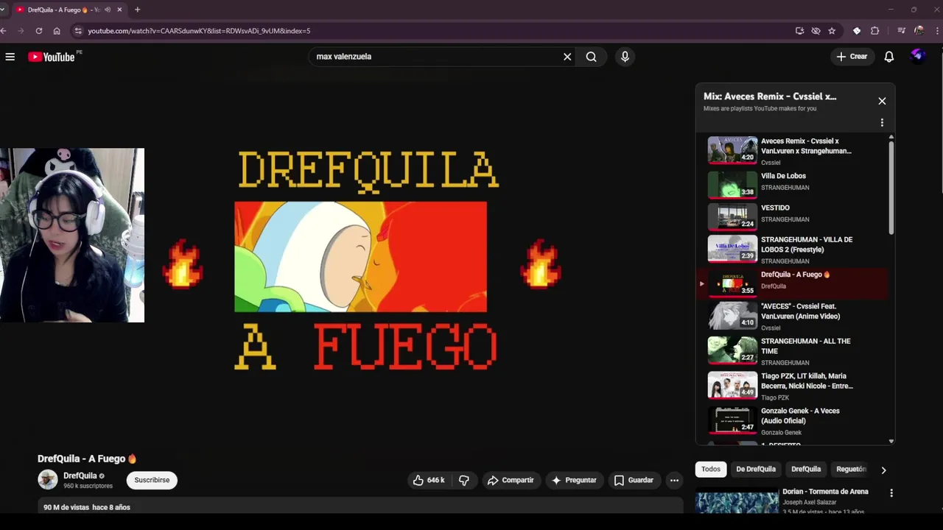Select the DrefQuila filter chip
The width and height of the screenshot is (943, 530).
[x=806, y=469]
